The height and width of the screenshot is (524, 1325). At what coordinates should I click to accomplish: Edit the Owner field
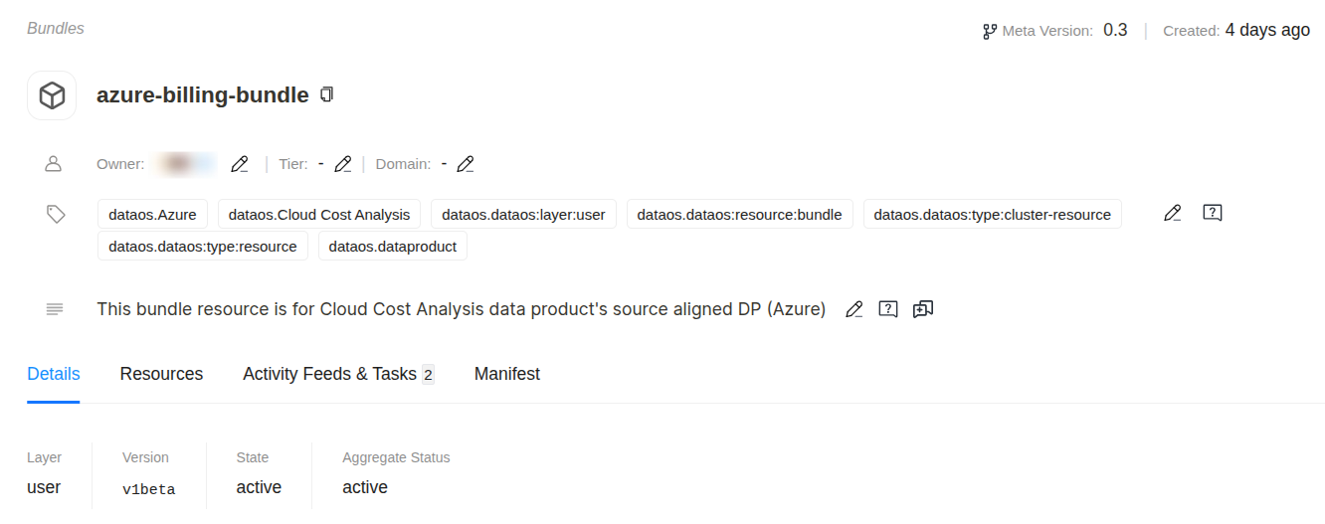pyautogui.click(x=239, y=164)
